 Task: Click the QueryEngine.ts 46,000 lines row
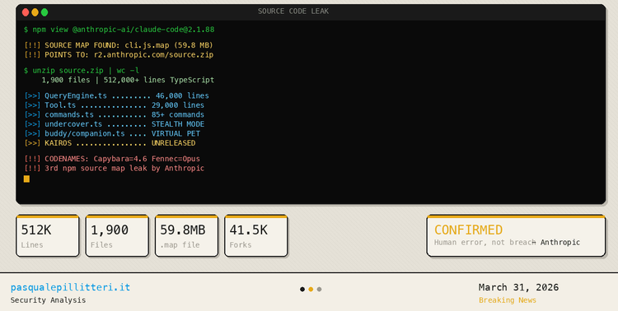point(117,95)
